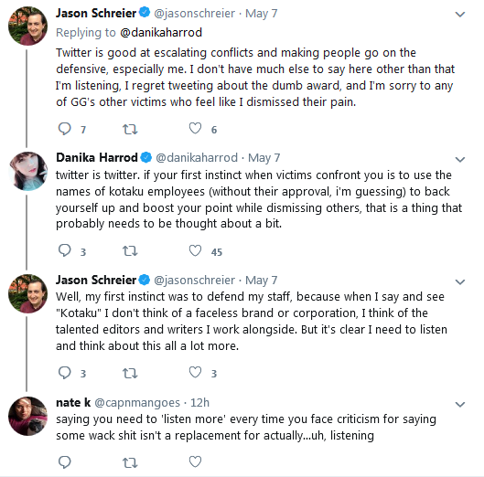The height and width of the screenshot is (477, 484).
Task: Open options chevron on Jason's first tweet
Action: click(x=460, y=15)
